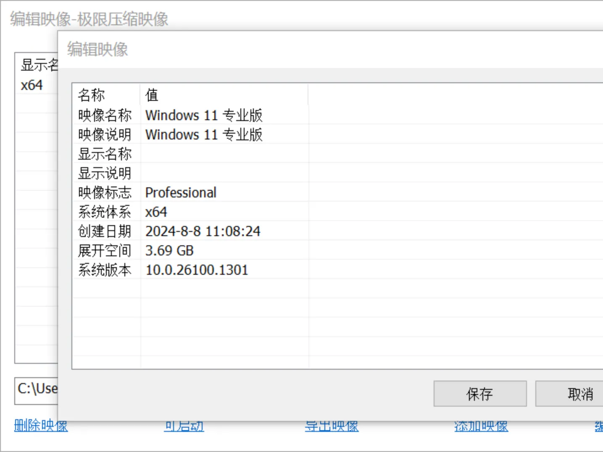Click the 导出映像 link
The height and width of the screenshot is (452, 603).
pos(332,426)
